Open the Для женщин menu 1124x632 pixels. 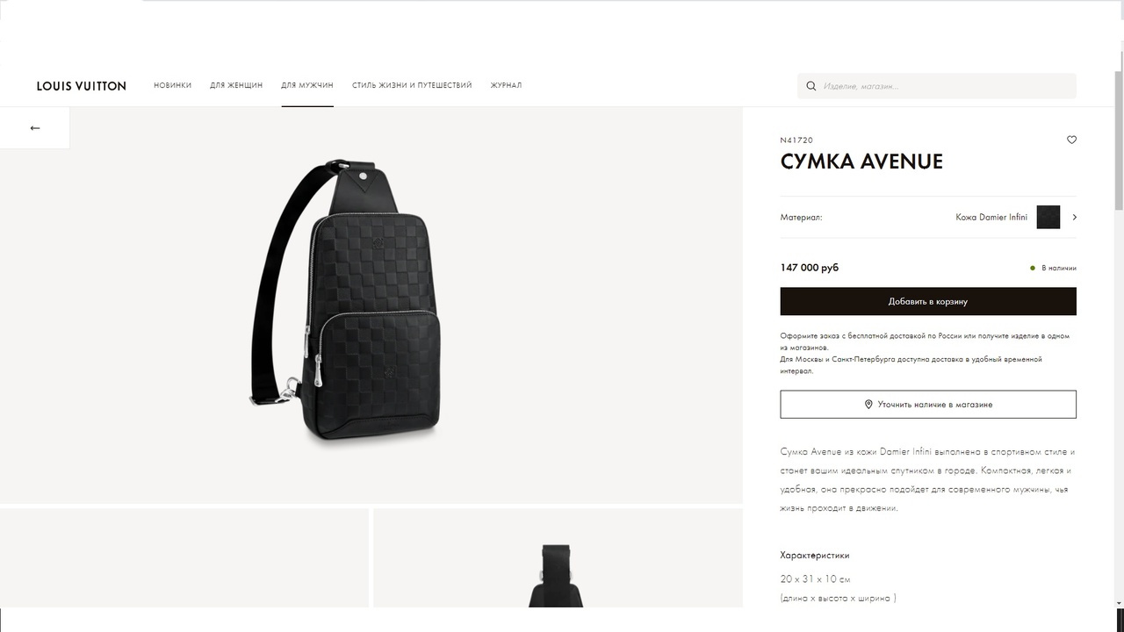coord(236,85)
